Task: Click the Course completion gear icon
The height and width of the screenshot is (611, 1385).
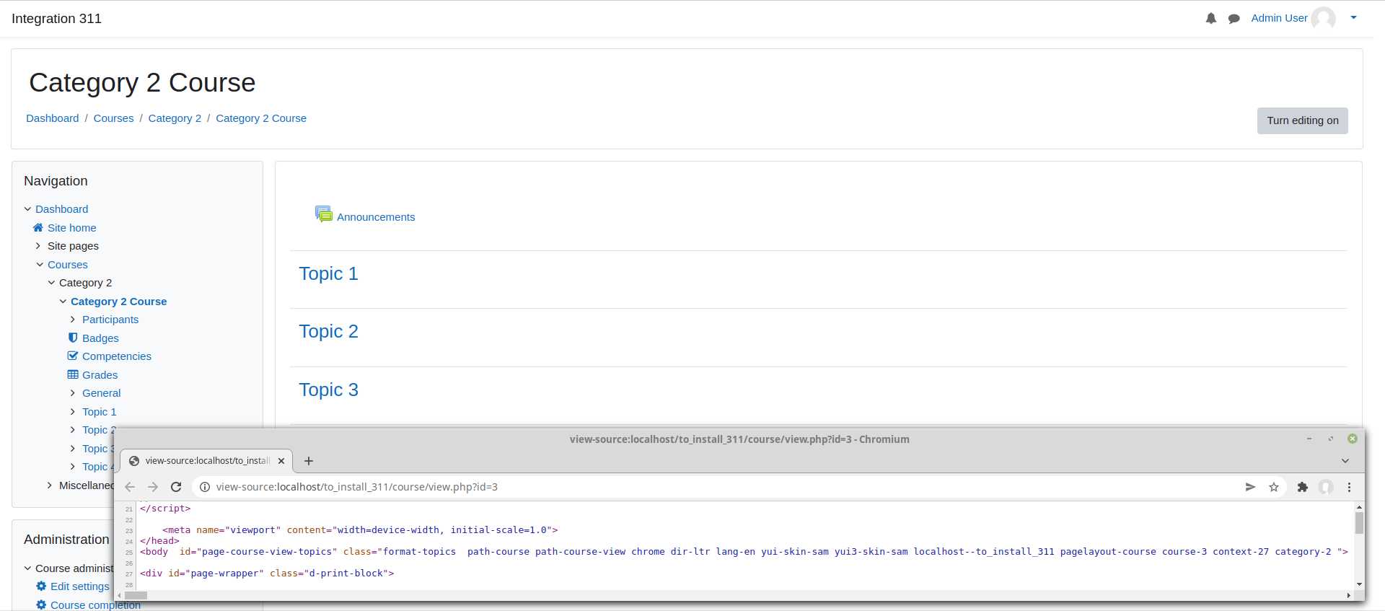Action: click(41, 605)
